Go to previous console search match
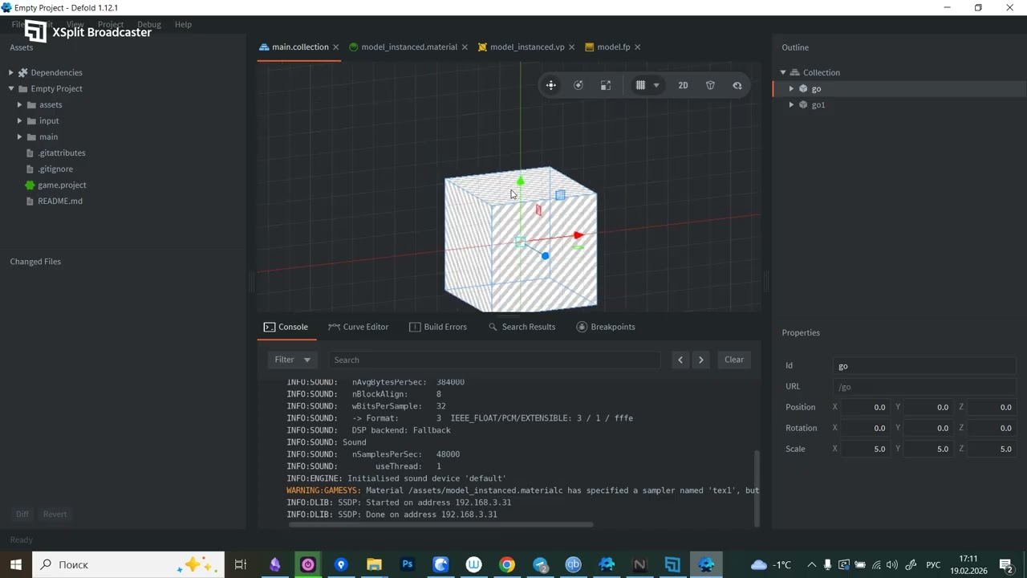 [x=680, y=360]
